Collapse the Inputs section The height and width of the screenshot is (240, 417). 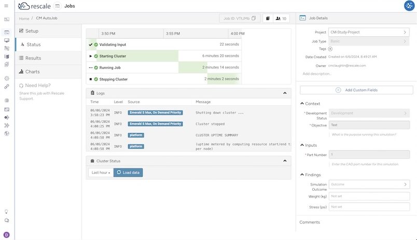(x=302, y=145)
